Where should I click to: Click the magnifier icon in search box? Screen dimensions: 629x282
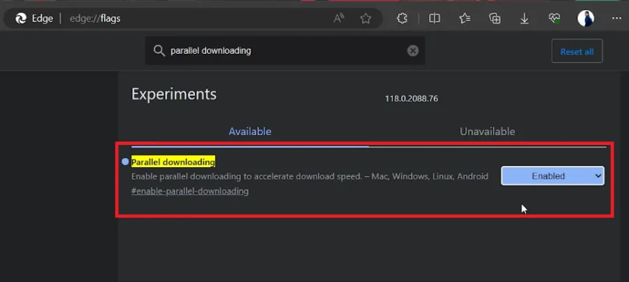[x=159, y=50]
